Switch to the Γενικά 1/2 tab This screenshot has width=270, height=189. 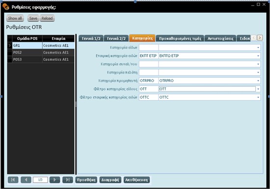[91, 38]
